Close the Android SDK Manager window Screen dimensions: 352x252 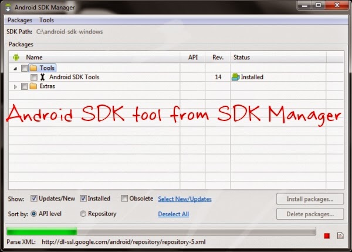click(x=337, y=5)
